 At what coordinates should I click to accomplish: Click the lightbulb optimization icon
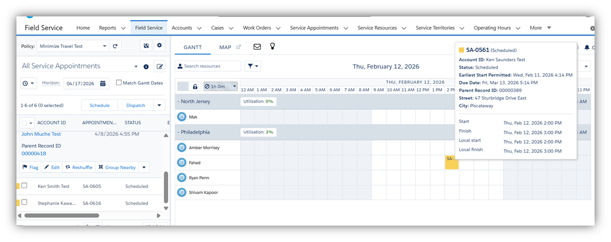point(273,46)
